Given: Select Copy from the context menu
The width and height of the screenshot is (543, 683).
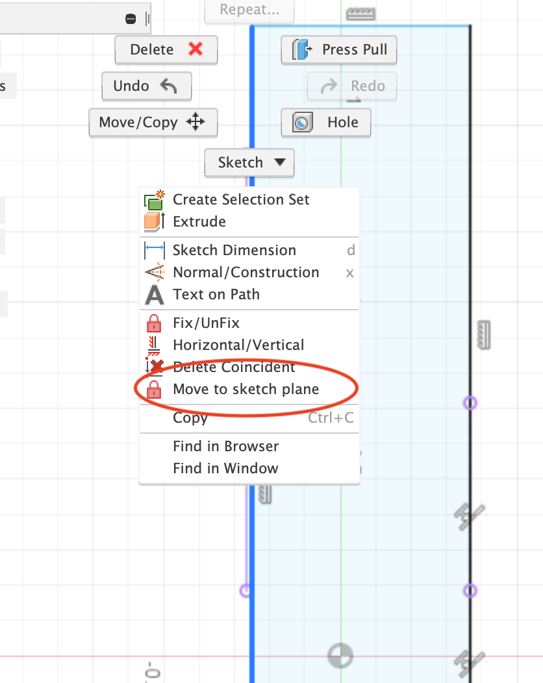Looking at the screenshot, I should [x=190, y=418].
